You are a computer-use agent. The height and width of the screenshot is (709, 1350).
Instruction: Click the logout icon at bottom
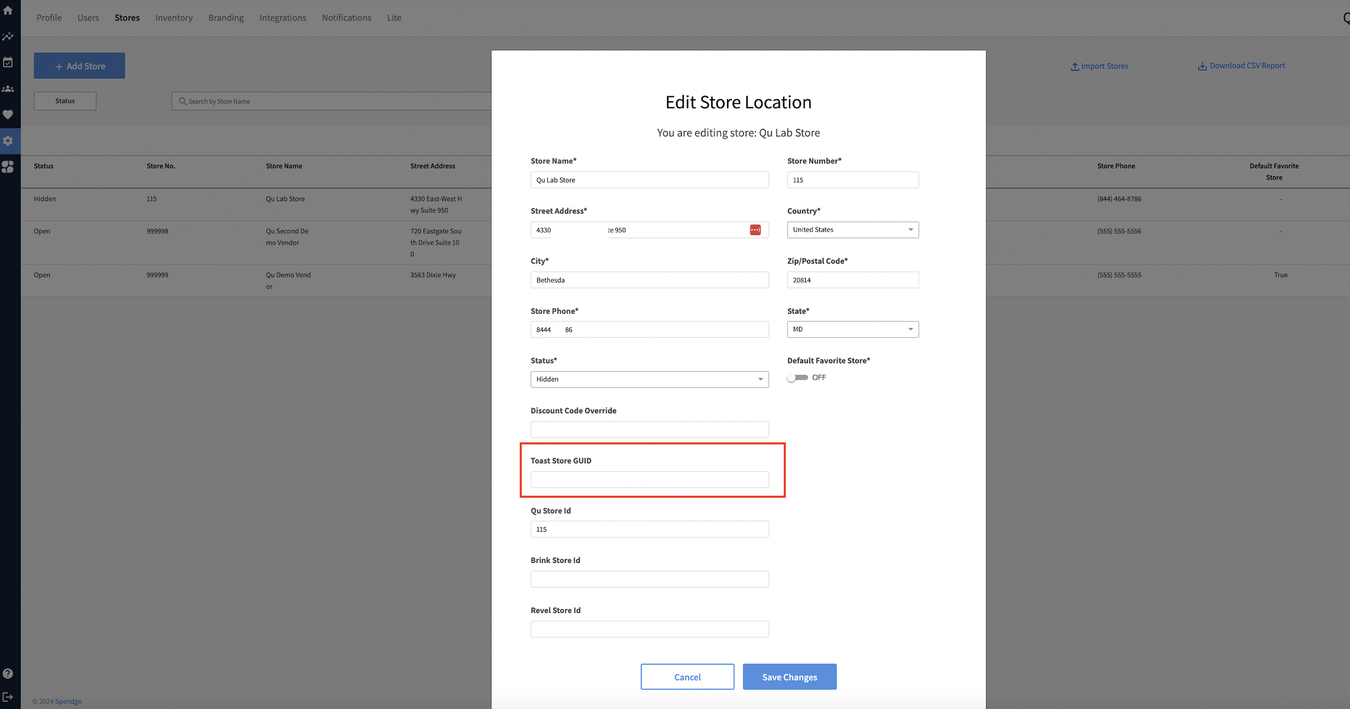pos(8,697)
